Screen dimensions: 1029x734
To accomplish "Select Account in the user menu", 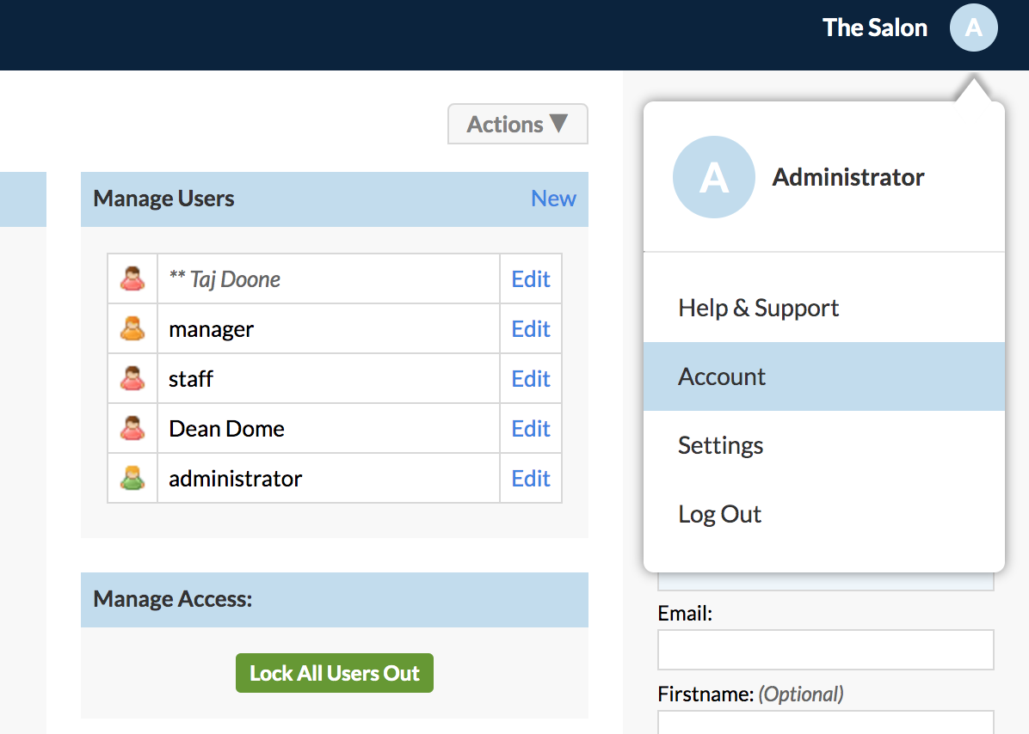I will pyautogui.click(x=824, y=376).
